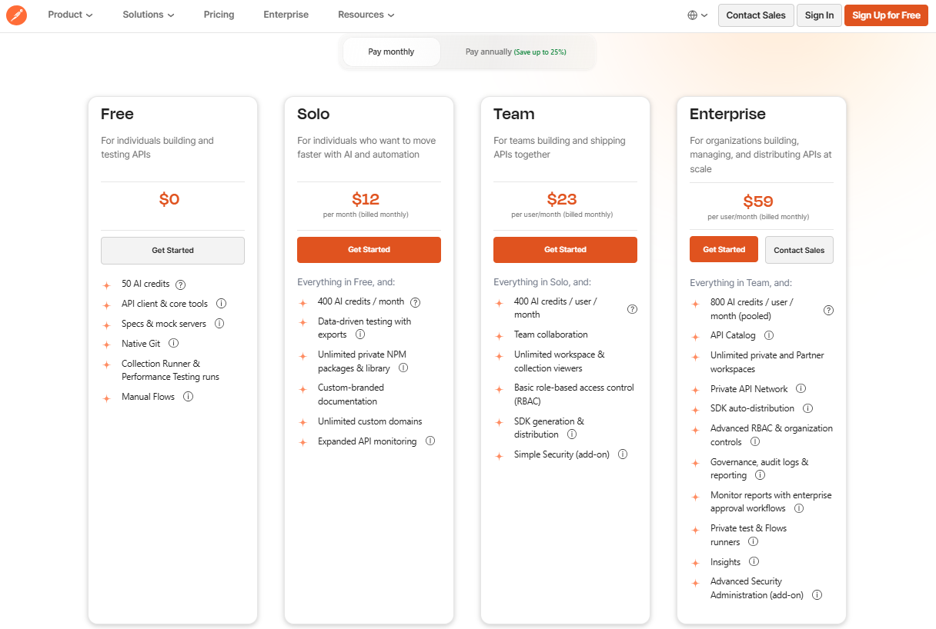Click info icon beside Insights
Image resolution: width=936 pixels, height=629 pixels.
754,562
